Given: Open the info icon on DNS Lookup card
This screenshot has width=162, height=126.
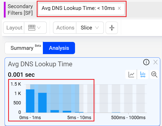Looking at the screenshot, I should (x=146, y=62).
